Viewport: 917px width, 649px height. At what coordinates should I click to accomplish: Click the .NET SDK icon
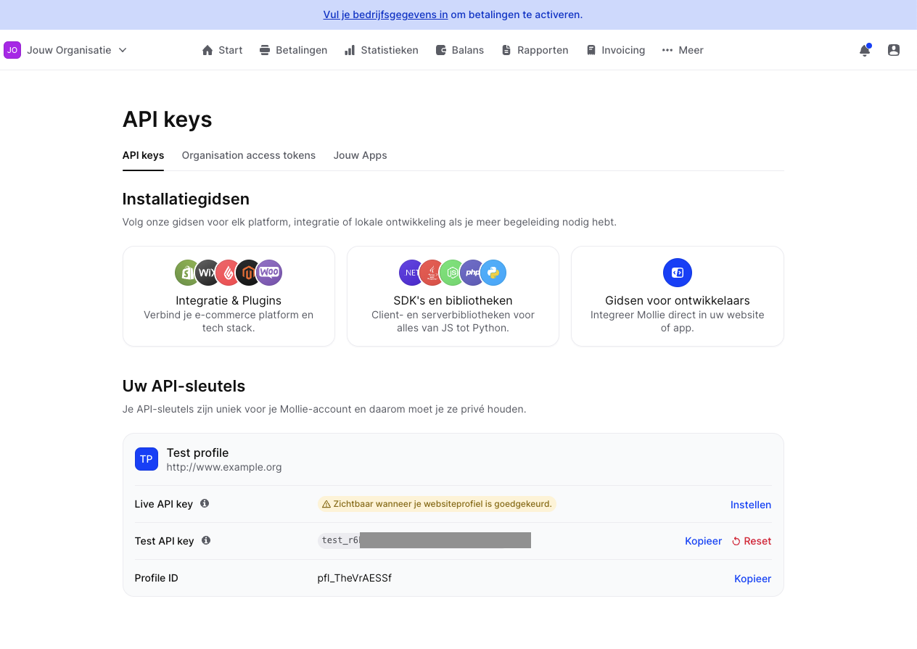coord(411,273)
